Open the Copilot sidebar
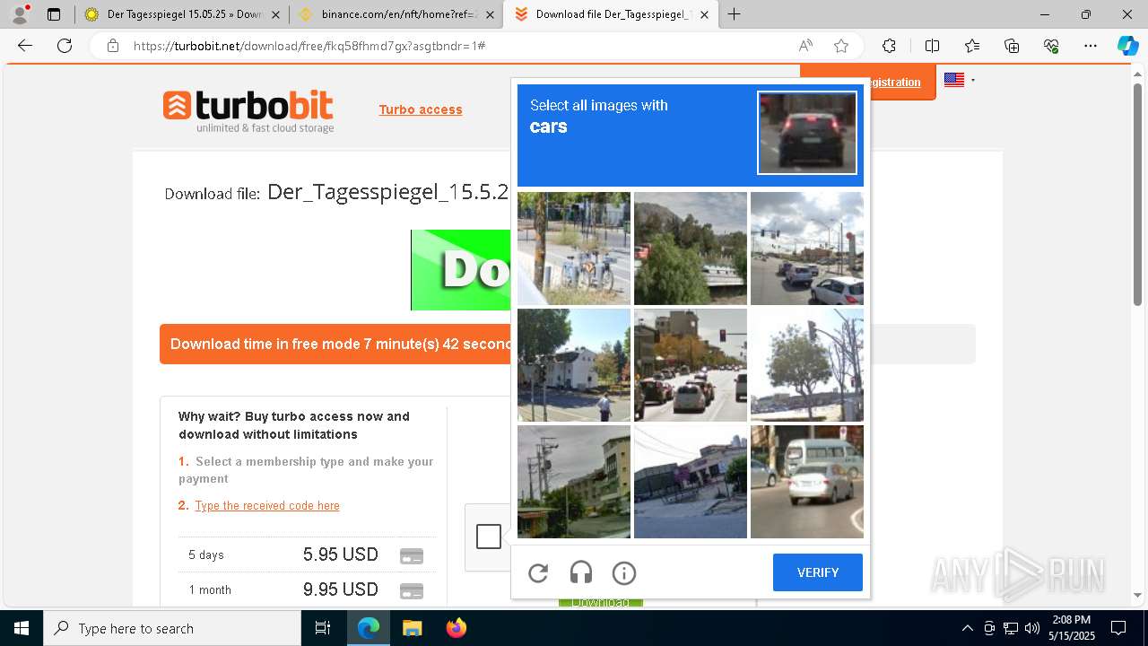Image resolution: width=1148 pixels, height=646 pixels. pos(1127,46)
